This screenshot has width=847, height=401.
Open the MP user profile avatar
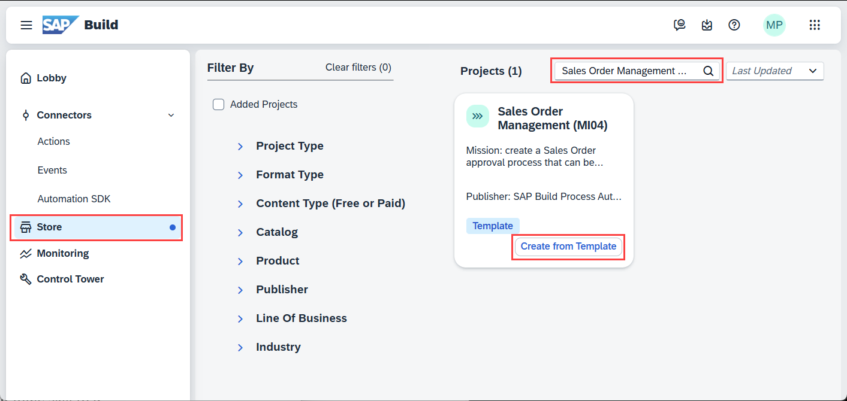coord(774,25)
